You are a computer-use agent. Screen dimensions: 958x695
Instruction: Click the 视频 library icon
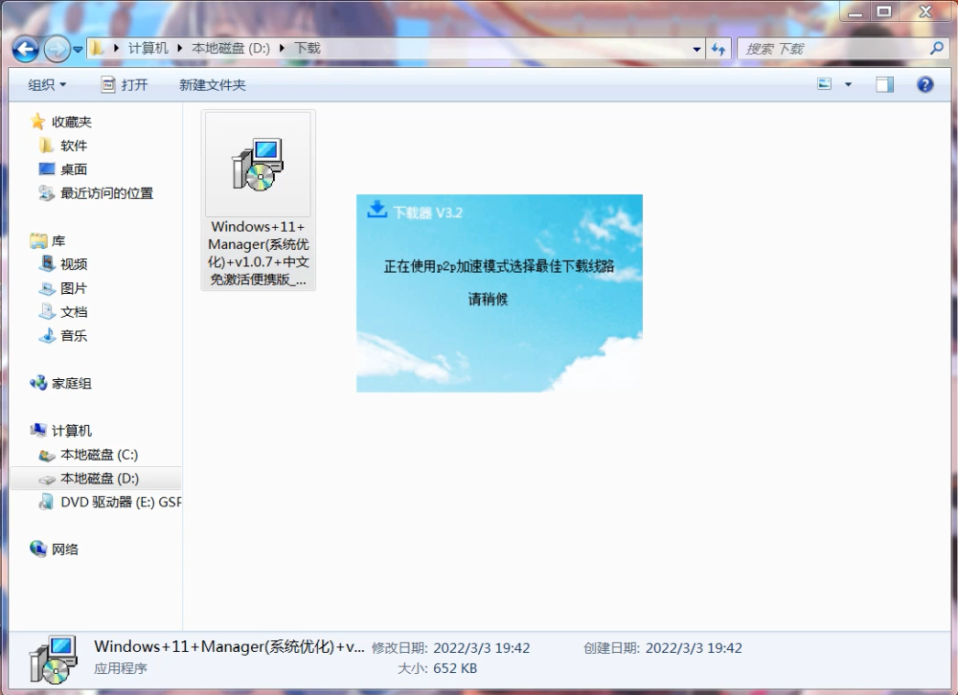pos(48,264)
